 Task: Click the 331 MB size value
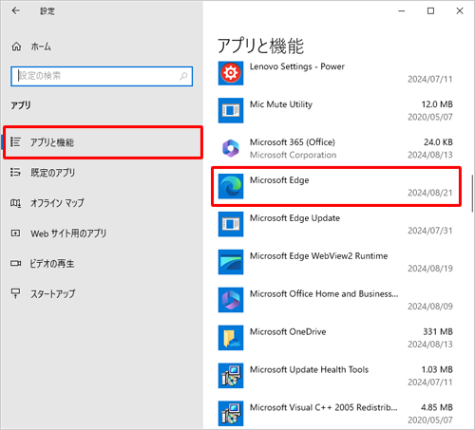pos(438,331)
